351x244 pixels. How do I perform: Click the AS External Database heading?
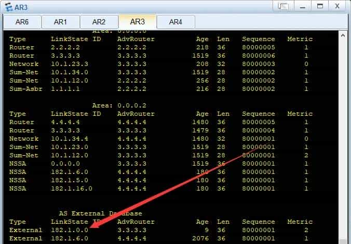[x=100, y=213]
